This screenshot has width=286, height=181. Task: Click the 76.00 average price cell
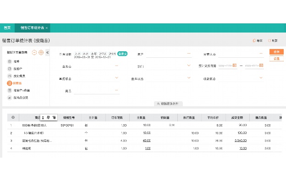219,141
